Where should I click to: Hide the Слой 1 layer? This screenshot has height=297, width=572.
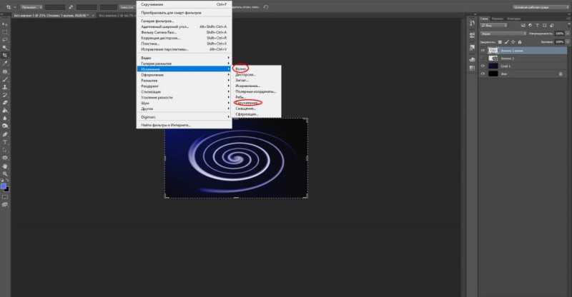coord(483,66)
